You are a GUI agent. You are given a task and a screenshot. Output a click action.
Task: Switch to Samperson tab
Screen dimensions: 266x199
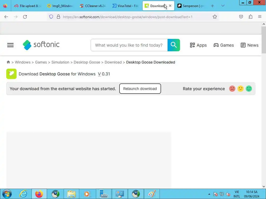coord(191,6)
